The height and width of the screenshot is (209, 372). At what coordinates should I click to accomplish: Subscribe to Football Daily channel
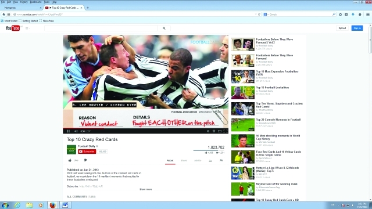(x=87, y=152)
